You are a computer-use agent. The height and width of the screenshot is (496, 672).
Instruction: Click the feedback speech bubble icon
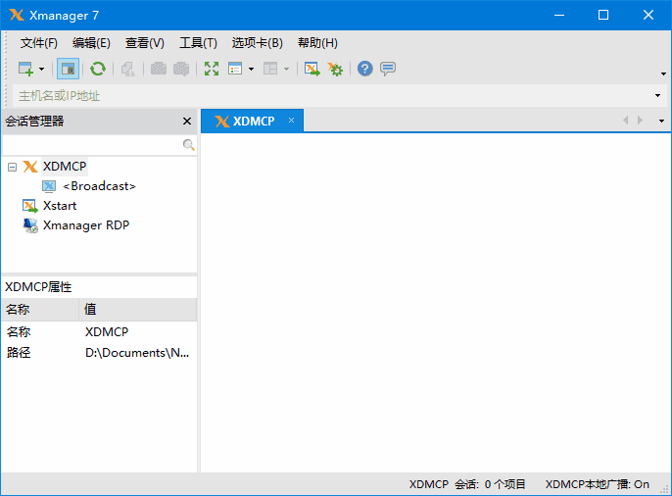point(388,69)
